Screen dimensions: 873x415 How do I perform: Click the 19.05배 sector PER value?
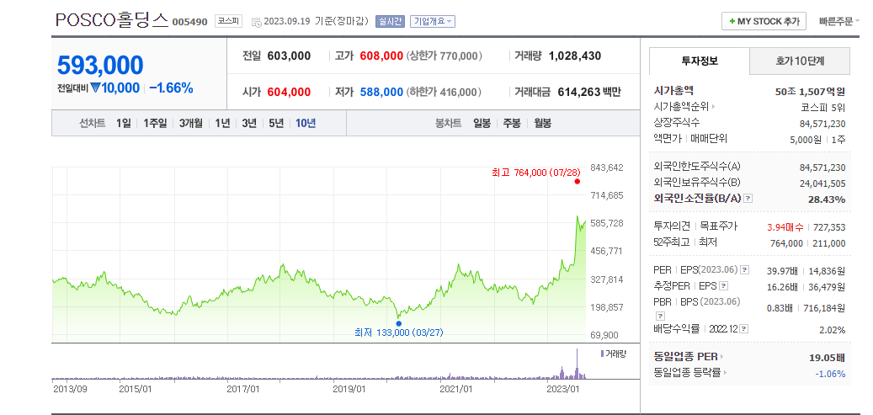827,357
